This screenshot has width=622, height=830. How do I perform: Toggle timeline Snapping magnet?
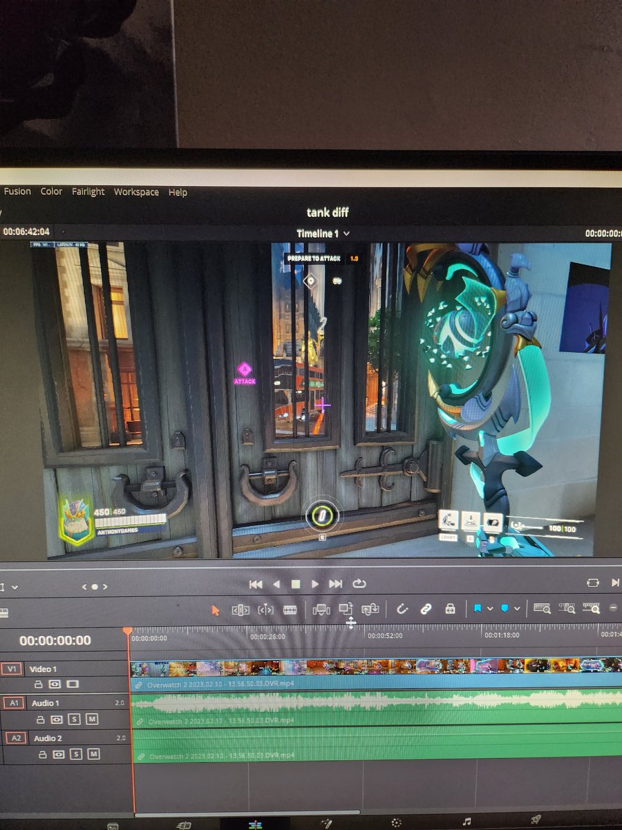(x=402, y=609)
